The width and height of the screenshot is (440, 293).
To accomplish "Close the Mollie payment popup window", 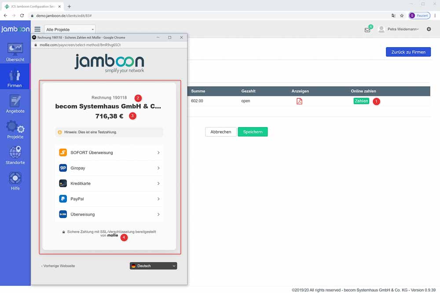I will 181,37.
